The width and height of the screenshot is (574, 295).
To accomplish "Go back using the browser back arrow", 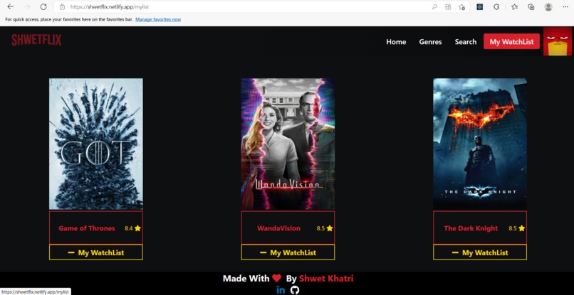I will point(10,6).
